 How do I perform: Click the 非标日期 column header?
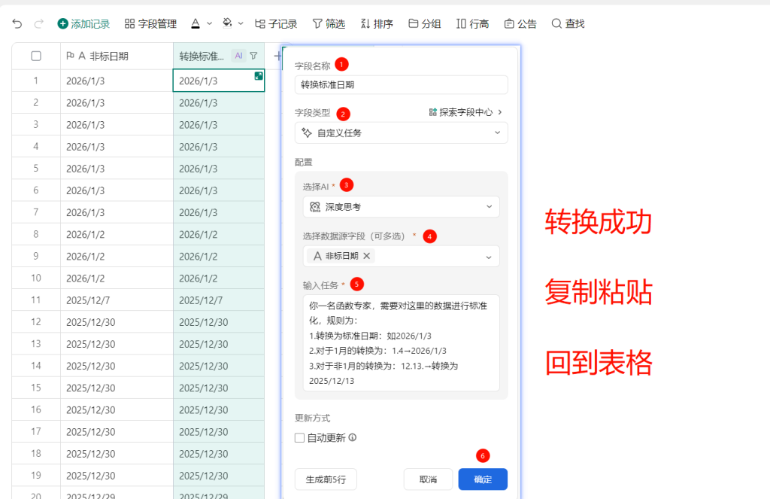tap(117, 56)
